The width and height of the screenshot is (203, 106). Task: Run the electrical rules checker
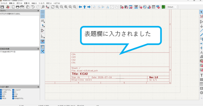[x=140, y=7]
